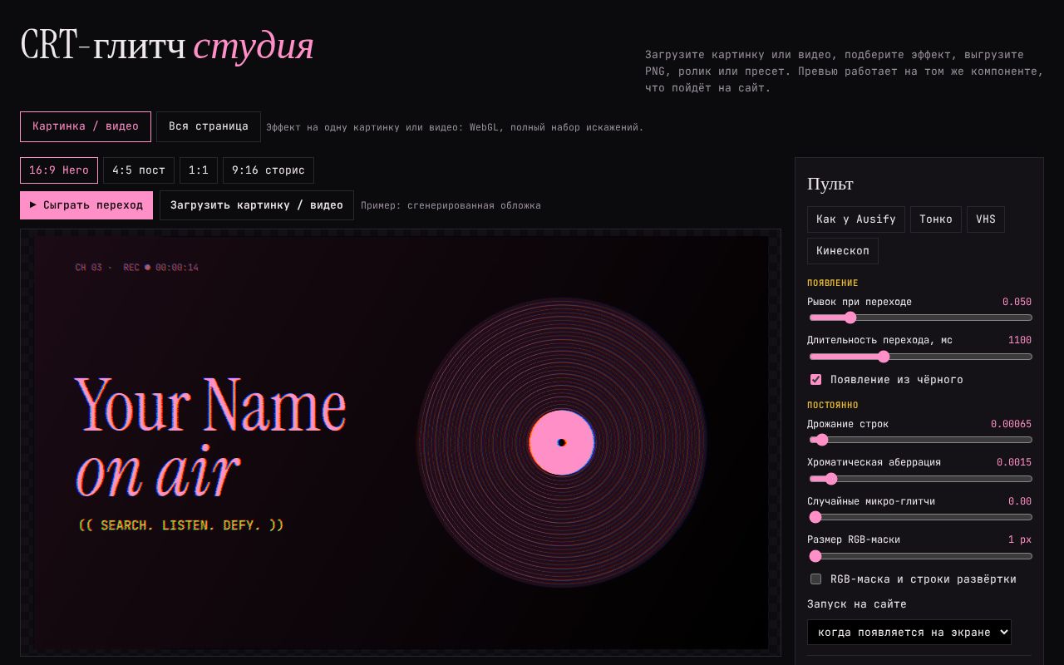This screenshot has height=665, width=1064.
Task: Adjust Рывок при переходе slider
Action: 921,318
